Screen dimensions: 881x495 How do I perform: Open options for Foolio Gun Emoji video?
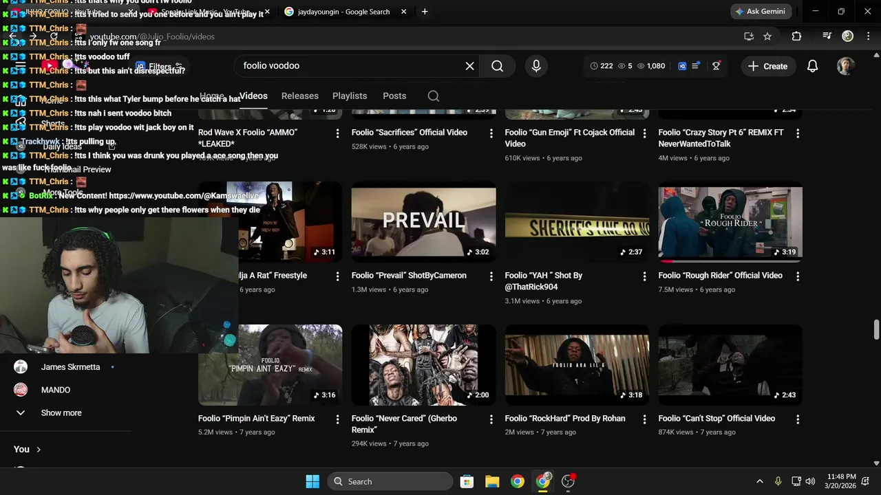[x=644, y=133]
